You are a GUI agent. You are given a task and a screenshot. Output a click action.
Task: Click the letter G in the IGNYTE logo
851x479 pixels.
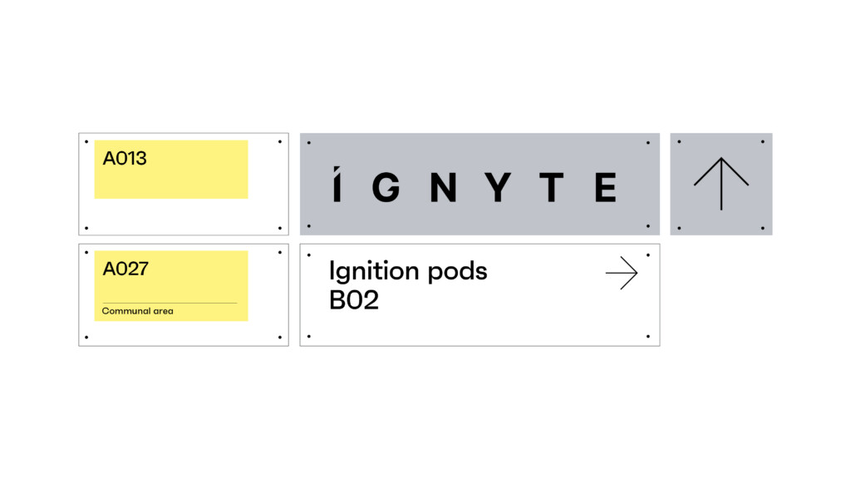click(x=386, y=187)
